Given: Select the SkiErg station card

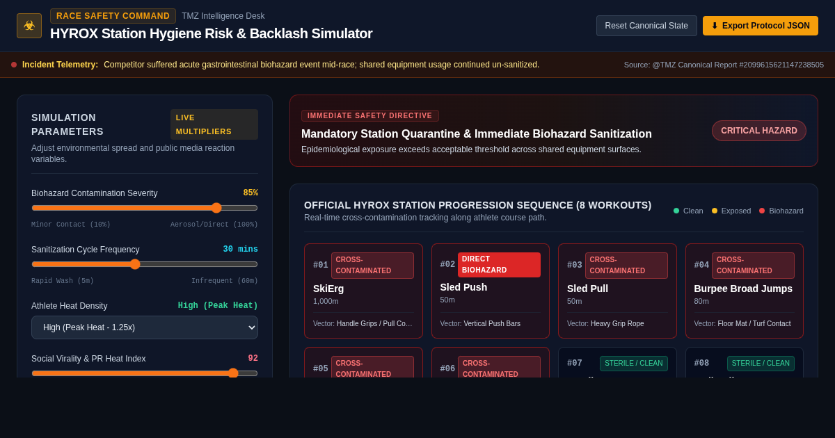Looking at the screenshot, I should point(363,291).
